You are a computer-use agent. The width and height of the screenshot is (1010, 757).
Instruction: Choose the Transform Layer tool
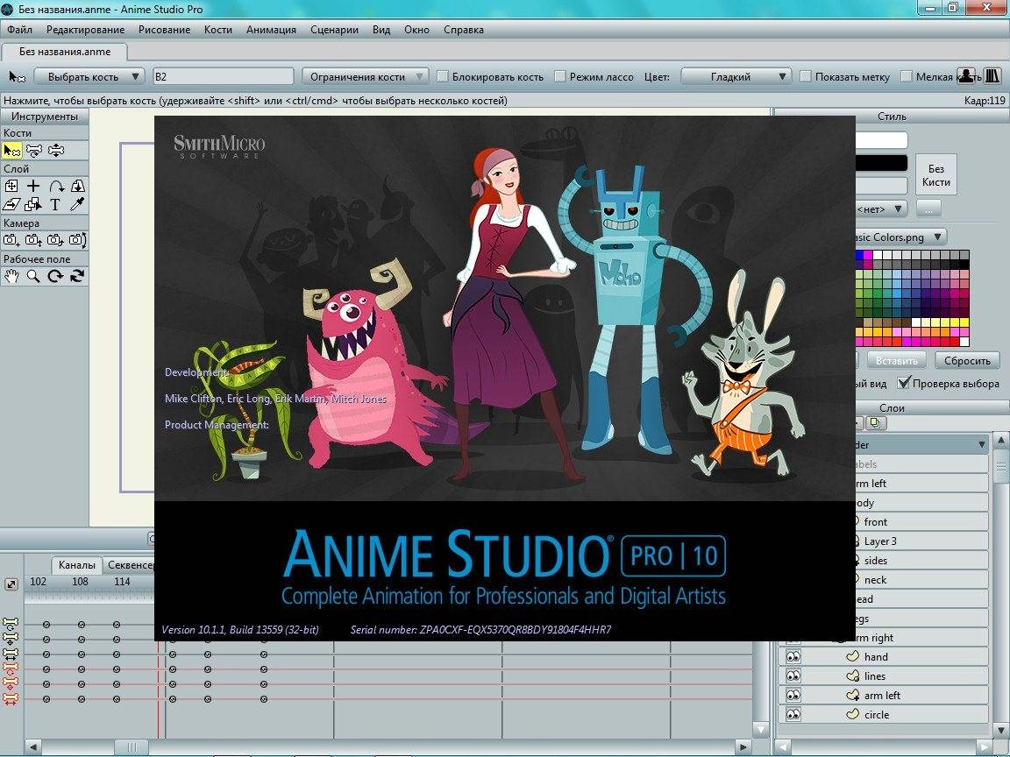coord(11,186)
